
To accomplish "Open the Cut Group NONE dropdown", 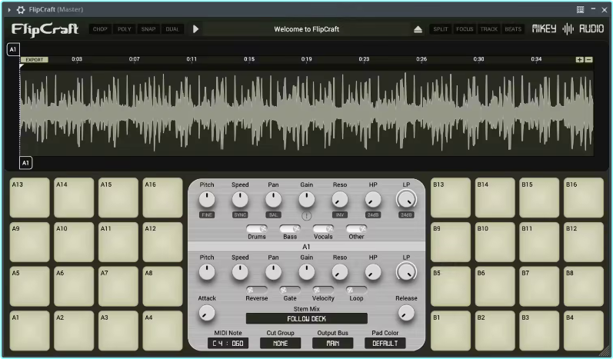I will coord(280,344).
